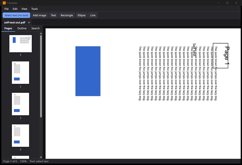
Task: Switch to the Search sidebar tab
Action: (x=36, y=28)
